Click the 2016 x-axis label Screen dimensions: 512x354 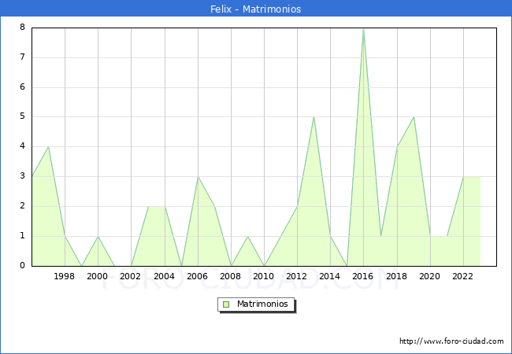click(x=363, y=276)
